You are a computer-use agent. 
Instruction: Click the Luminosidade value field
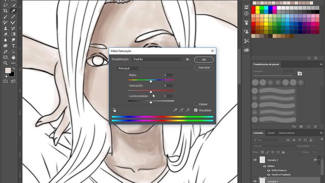point(168,96)
